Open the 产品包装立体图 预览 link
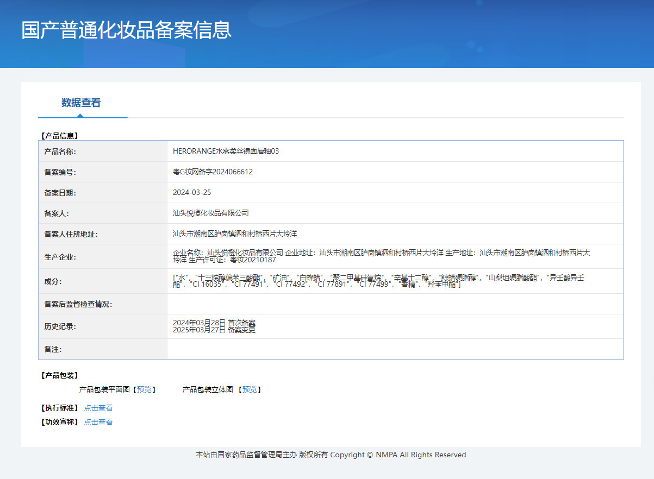654x479 pixels. [x=250, y=389]
